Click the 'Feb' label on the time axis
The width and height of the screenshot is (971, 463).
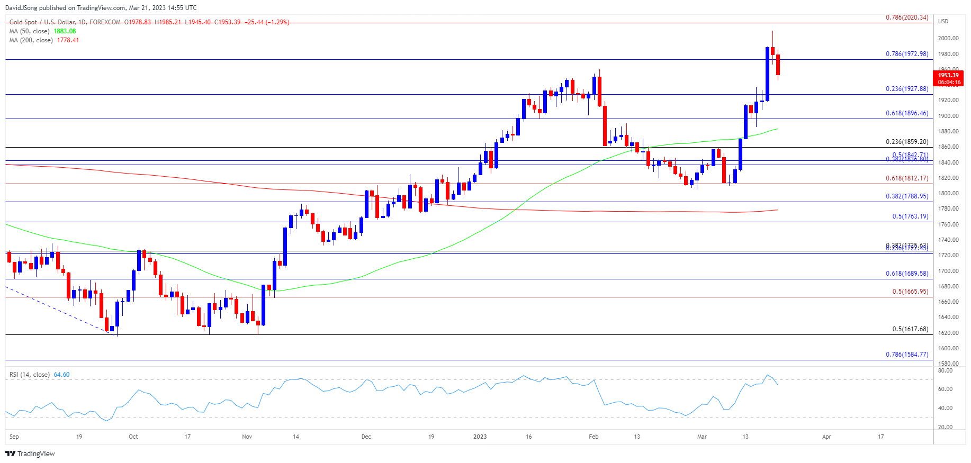(x=594, y=437)
